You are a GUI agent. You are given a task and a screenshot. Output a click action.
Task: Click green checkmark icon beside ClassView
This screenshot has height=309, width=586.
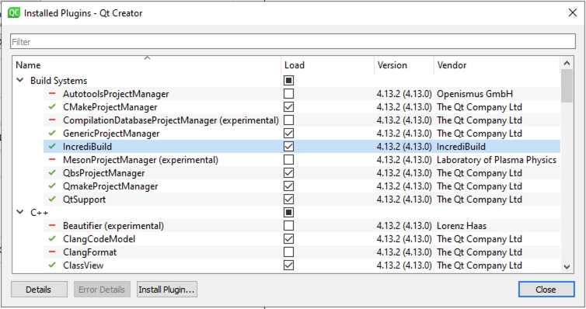(x=52, y=265)
